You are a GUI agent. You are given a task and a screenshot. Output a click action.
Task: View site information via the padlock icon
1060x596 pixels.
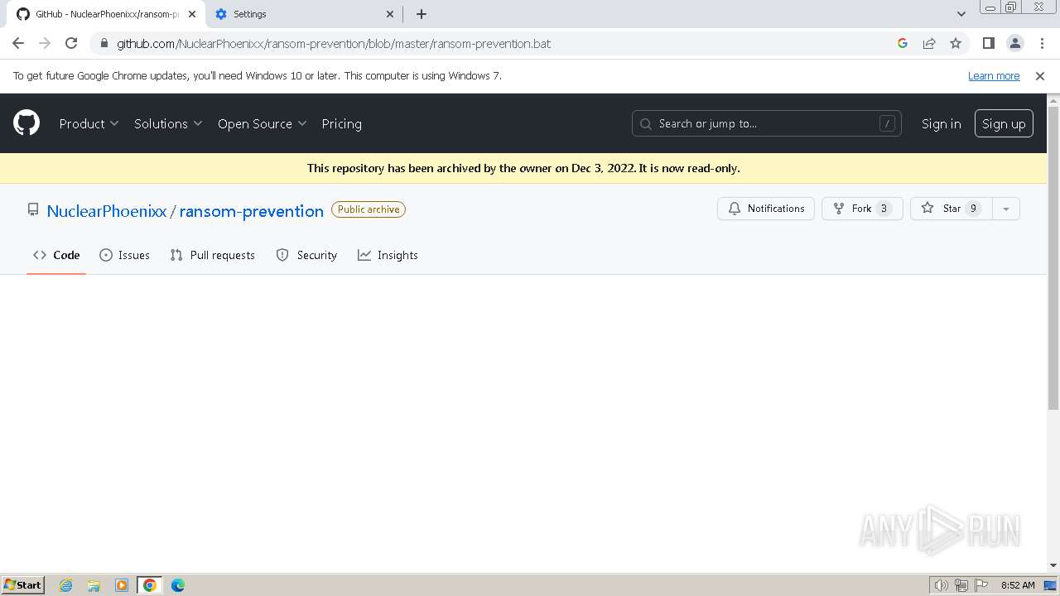104,43
